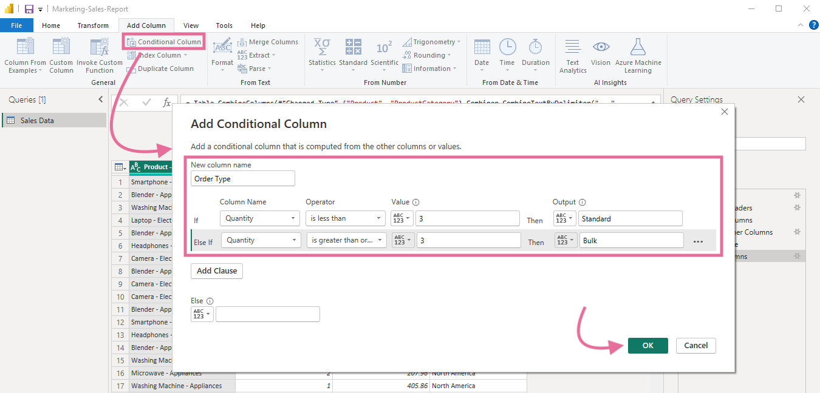
Task: Select the Azure Machine Learning icon
Action: (x=638, y=55)
